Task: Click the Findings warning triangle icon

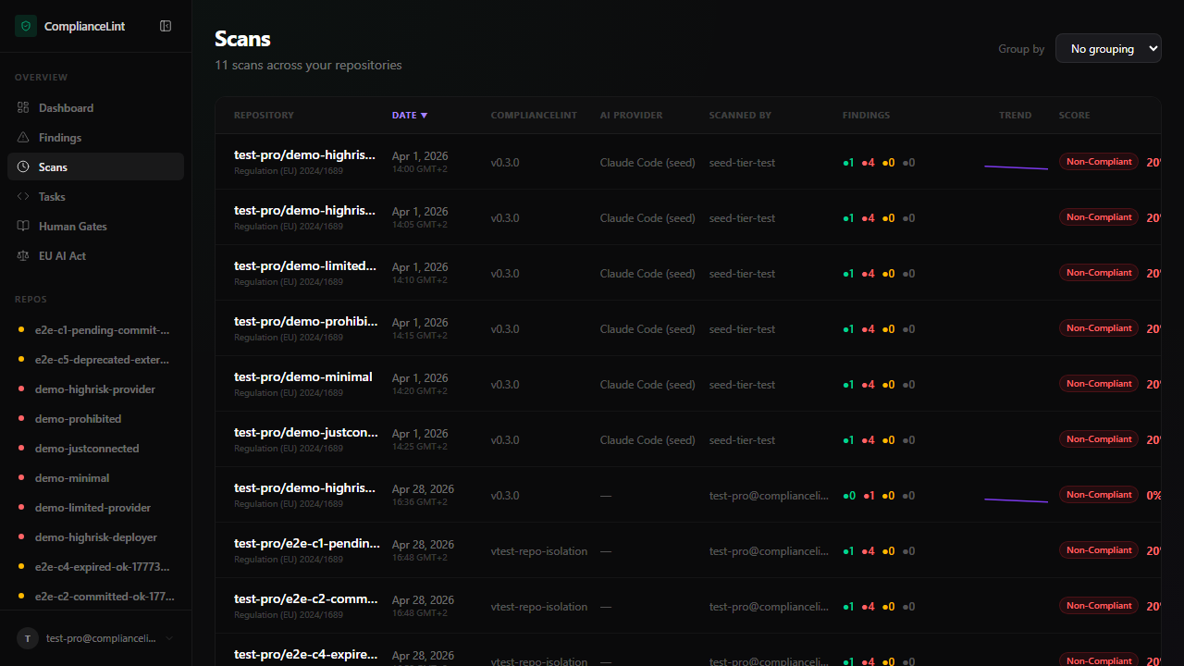Action: click(24, 138)
